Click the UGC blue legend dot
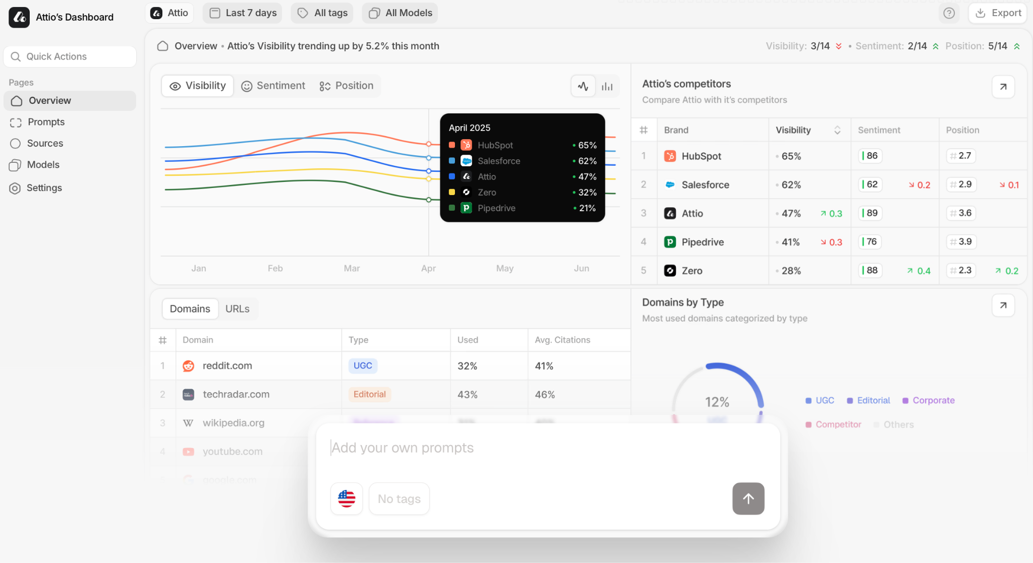Viewport: 1033px width, 563px height. 809,400
